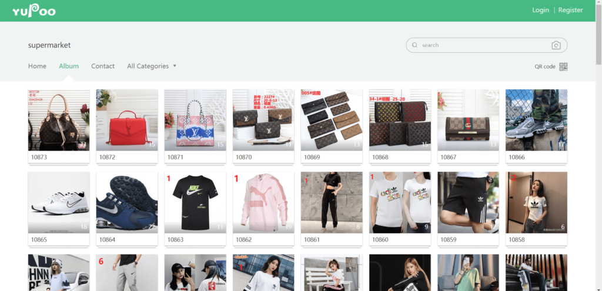Select the Album tab
Screen dimensions: 602x291
(x=69, y=66)
